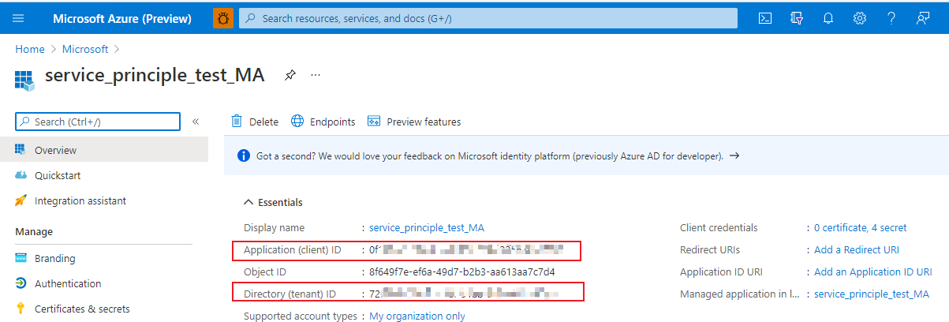Click the orange preview bug icon
The width and height of the screenshot is (949, 322).
click(223, 18)
